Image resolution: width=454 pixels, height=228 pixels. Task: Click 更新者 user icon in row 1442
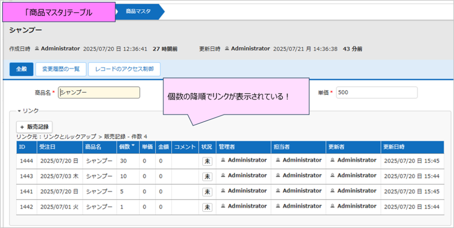pyautogui.click(x=333, y=206)
